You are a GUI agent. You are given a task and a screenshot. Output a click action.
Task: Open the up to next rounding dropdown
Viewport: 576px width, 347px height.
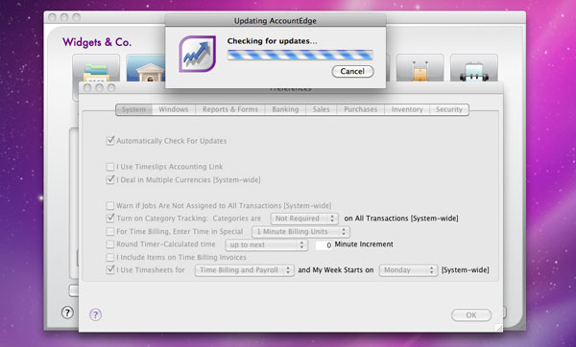click(x=267, y=244)
